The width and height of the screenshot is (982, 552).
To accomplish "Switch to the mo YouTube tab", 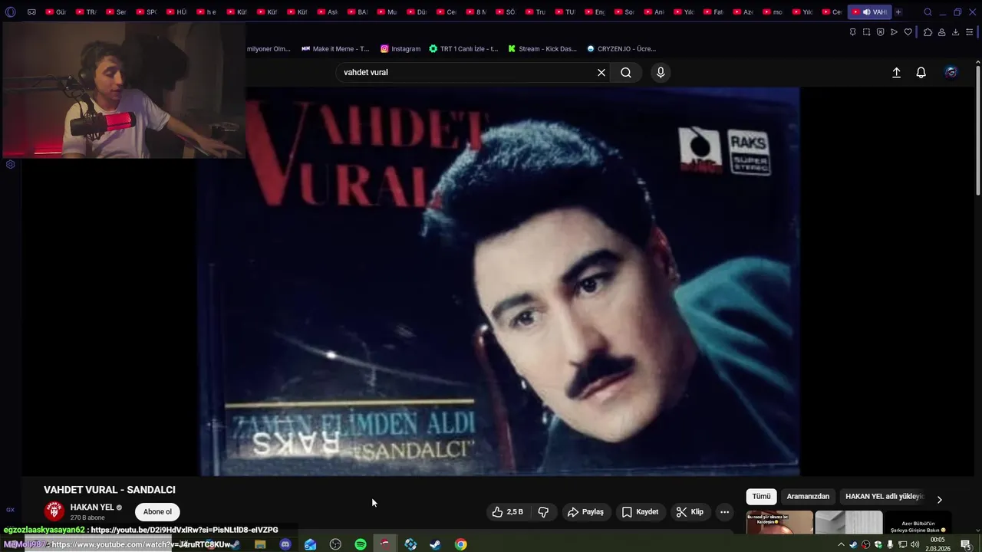I will (x=773, y=11).
